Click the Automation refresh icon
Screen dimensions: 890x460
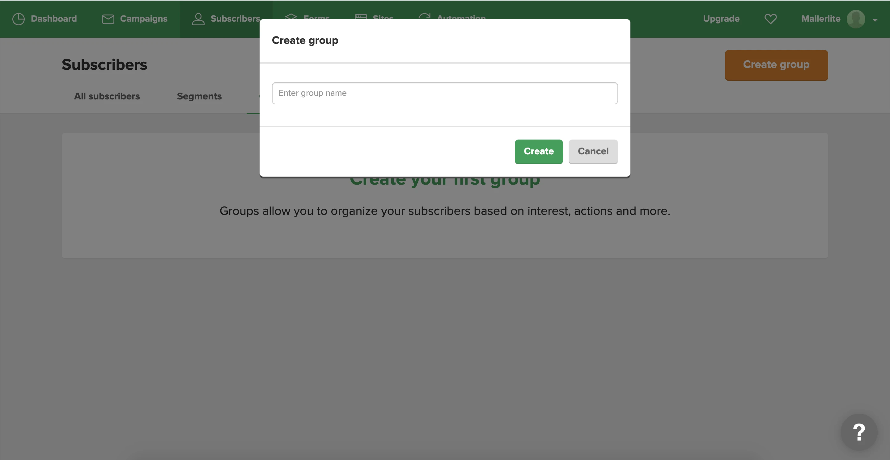point(424,16)
